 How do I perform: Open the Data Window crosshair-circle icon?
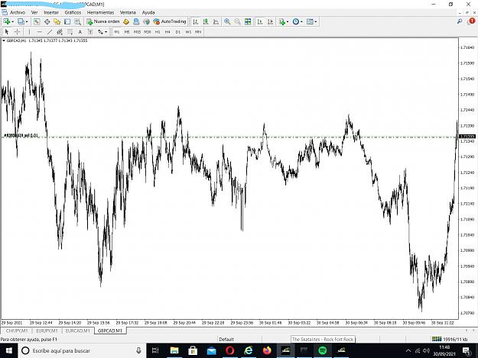(47, 21)
